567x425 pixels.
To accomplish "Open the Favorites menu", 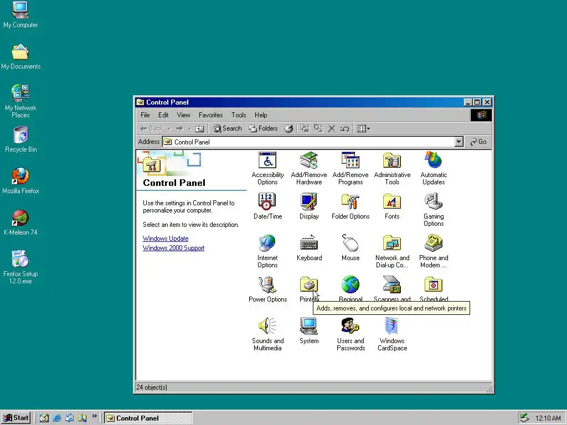I will pyautogui.click(x=210, y=115).
